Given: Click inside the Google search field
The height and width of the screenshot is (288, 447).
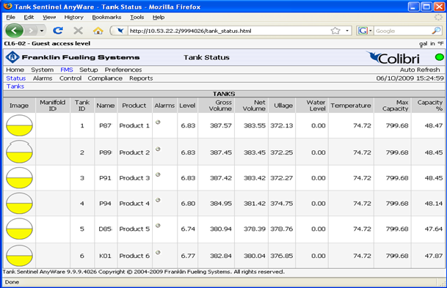Looking at the screenshot, I should point(402,31).
